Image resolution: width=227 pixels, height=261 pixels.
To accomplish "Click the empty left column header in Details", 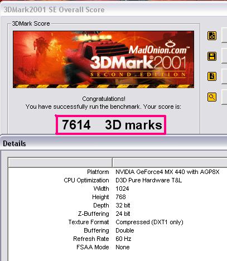I will [x=60, y=163].
